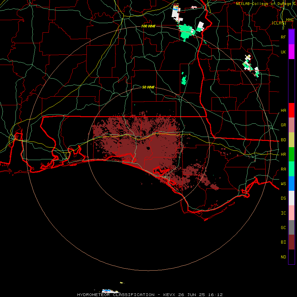
Task: Select the yellow BD legend color swatch
Action: (291, 140)
